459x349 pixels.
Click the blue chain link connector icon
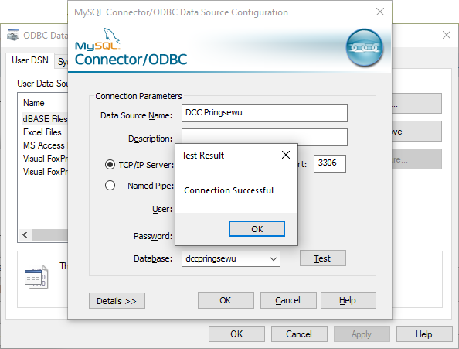pyautogui.click(x=365, y=47)
